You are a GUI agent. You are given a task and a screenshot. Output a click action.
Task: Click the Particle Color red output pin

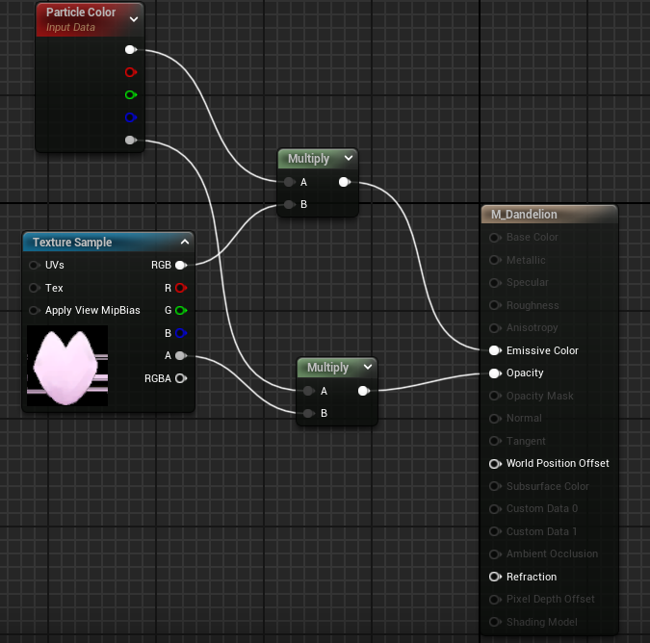point(130,72)
